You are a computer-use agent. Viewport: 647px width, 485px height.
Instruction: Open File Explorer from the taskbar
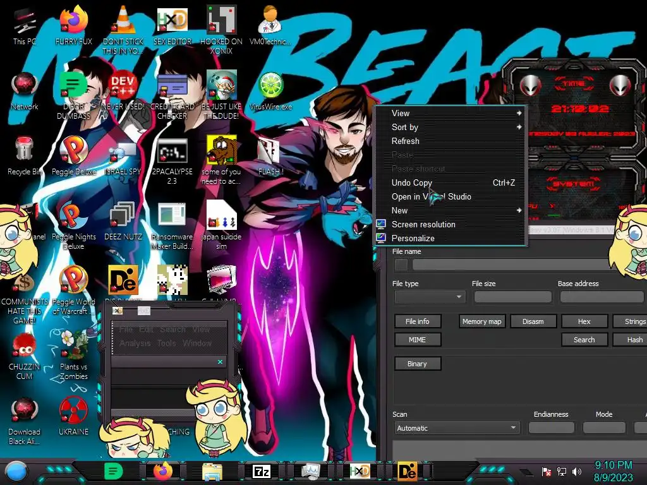pyautogui.click(x=212, y=471)
